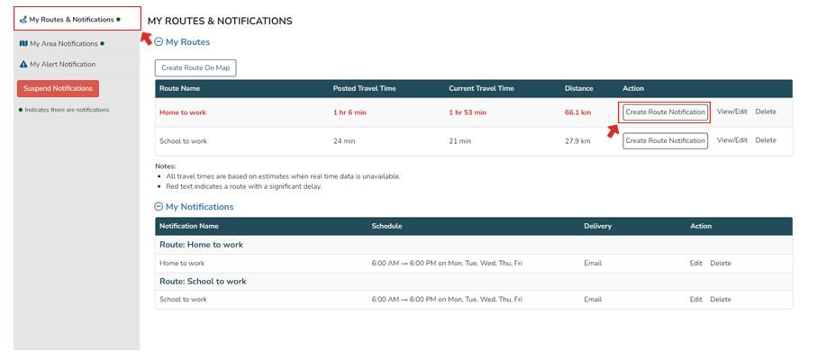The height and width of the screenshot is (359, 817).
Task: View/Edit the School to work route
Action: point(732,140)
